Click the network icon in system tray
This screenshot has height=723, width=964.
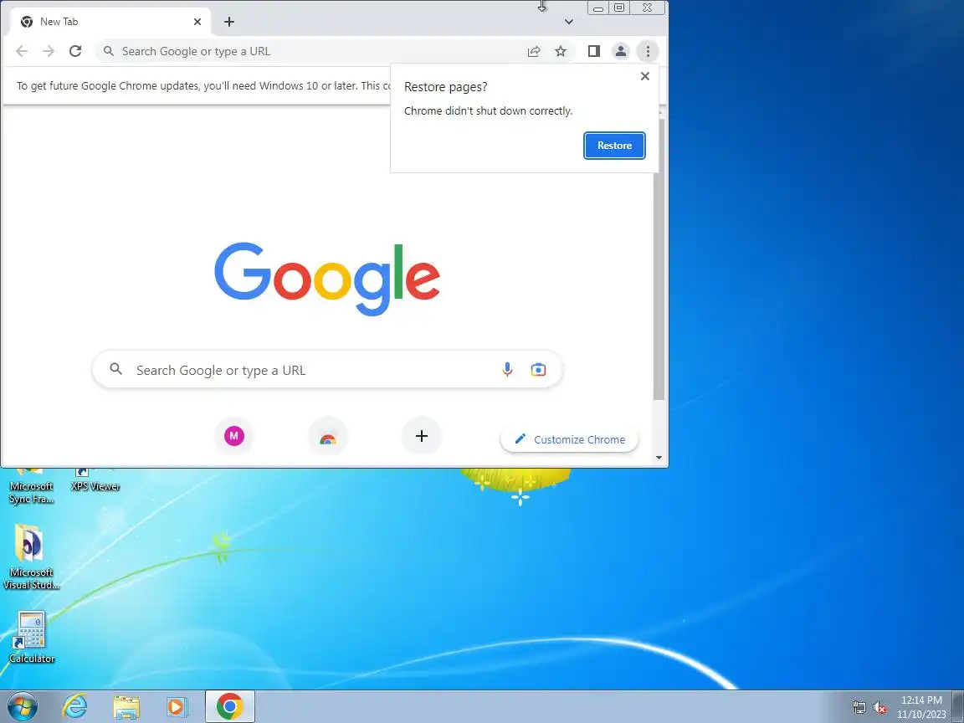(859, 708)
